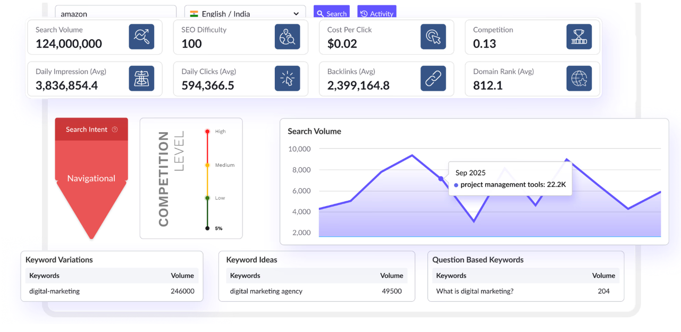Click the Keyword Ideas table title
The height and width of the screenshot is (332, 681).
[x=252, y=260]
